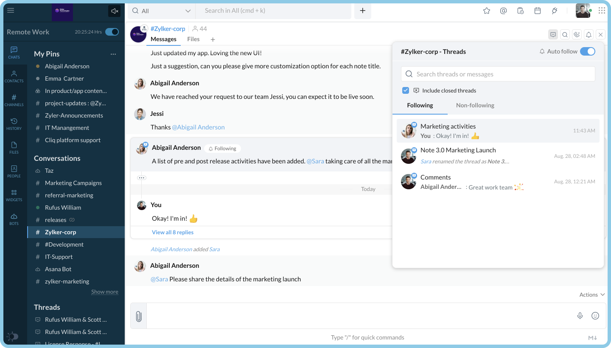Switch to the Non-following tab
This screenshot has height=348, width=611.
pos(475,105)
